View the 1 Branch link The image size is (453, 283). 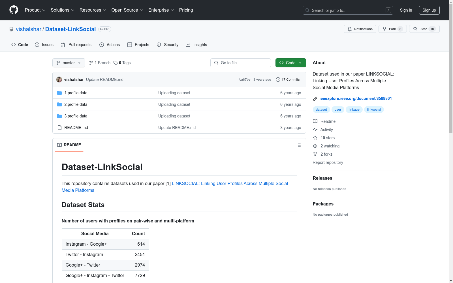click(100, 63)
